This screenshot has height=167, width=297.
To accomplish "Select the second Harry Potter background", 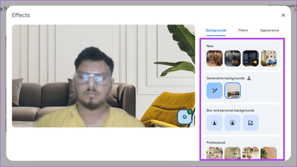I will pos(232,58).
